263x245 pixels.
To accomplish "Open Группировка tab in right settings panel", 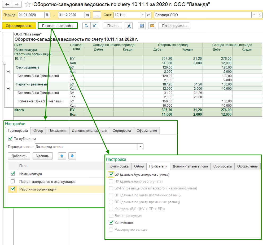I will (x=119, y=166).
